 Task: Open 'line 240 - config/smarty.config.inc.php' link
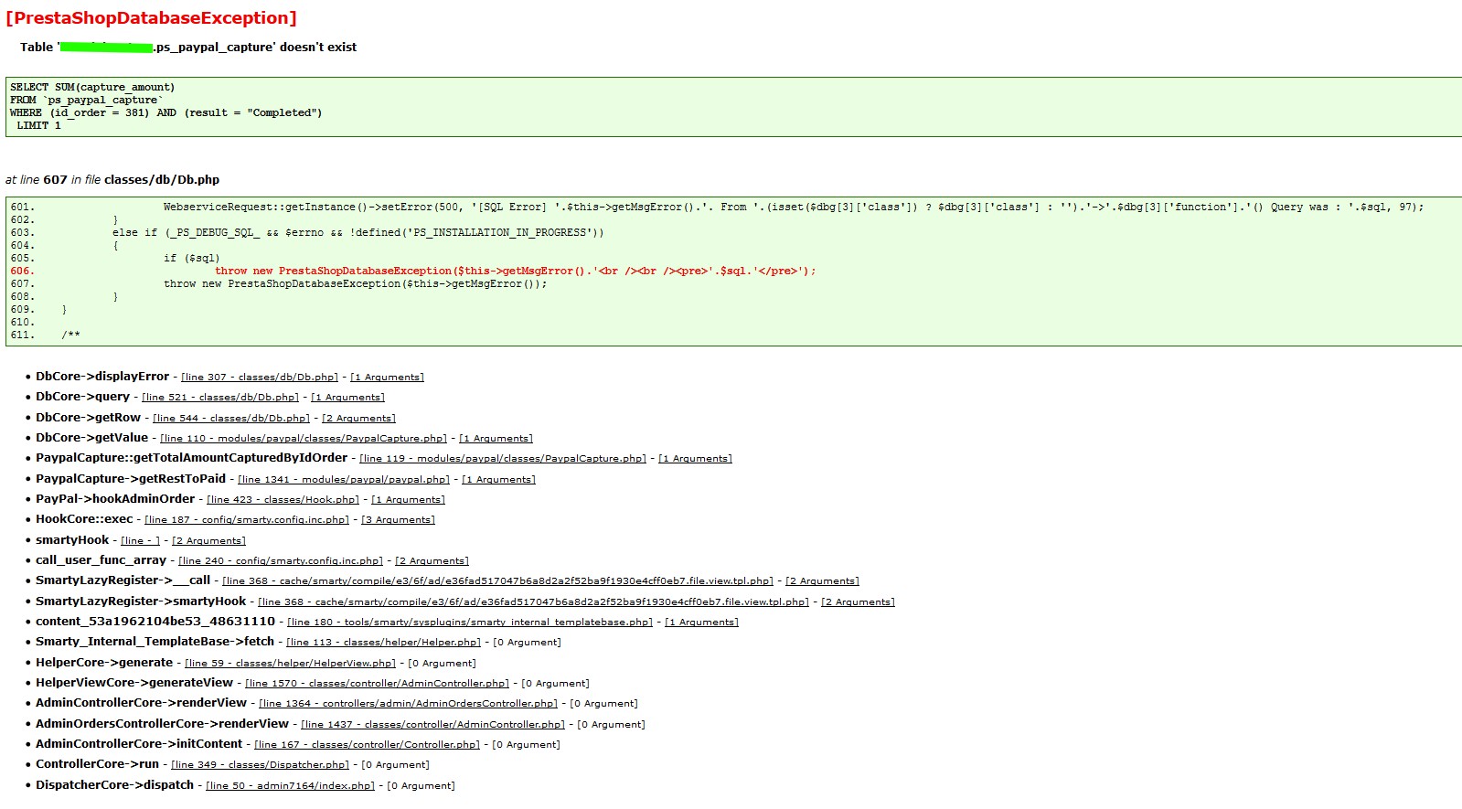point(281,561)
